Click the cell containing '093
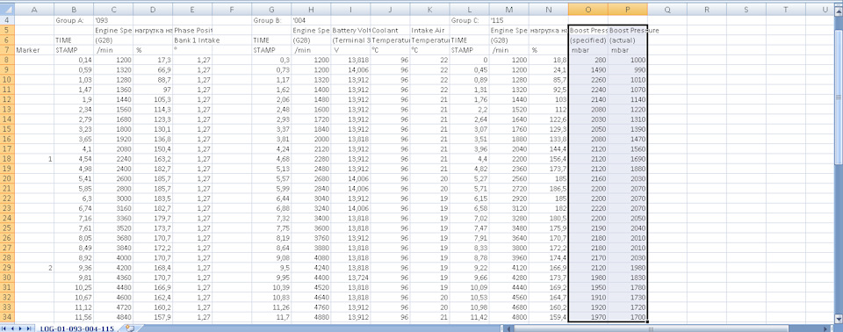The height and width of the screenshot is (332, 843). click(x=113, y=20)
